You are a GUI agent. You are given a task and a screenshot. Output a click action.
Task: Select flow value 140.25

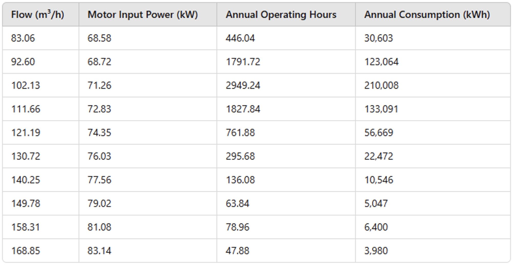[x=26, y=180]
